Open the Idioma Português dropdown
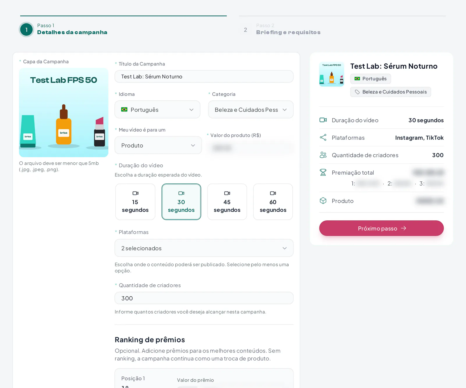Image resolution: width=466 pixels, height=388 pixels. coord(158,109)
